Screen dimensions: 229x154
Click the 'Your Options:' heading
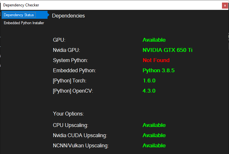[x=68, y=114]
